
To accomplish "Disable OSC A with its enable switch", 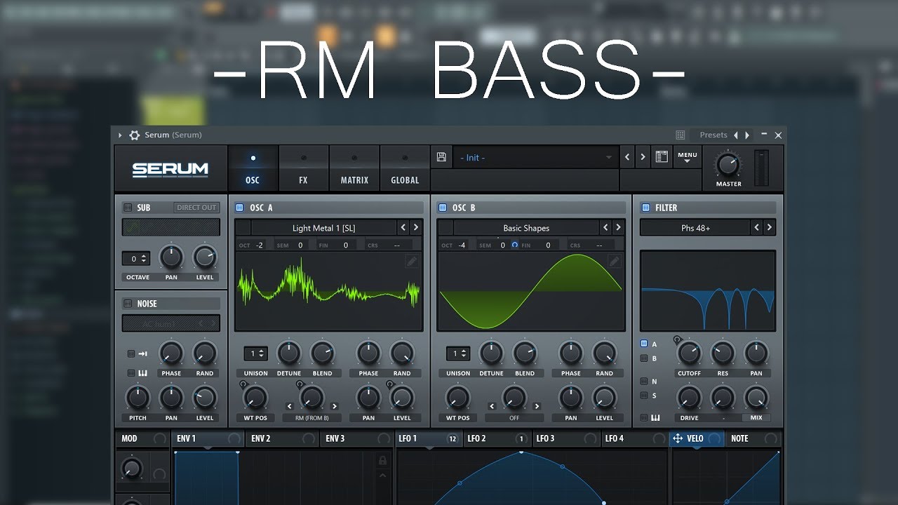I will (239, 208).
